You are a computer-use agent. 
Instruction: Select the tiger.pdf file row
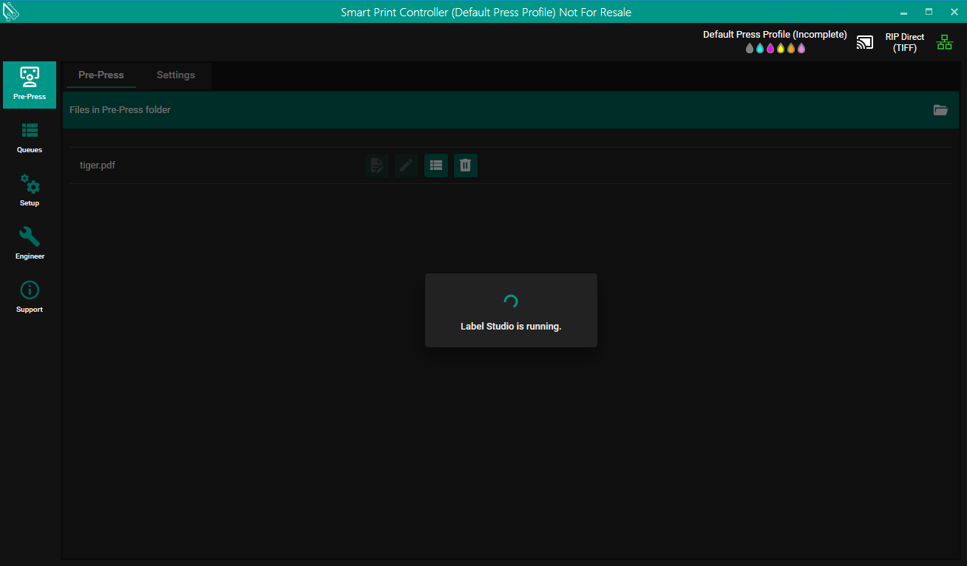pos(98,166)
